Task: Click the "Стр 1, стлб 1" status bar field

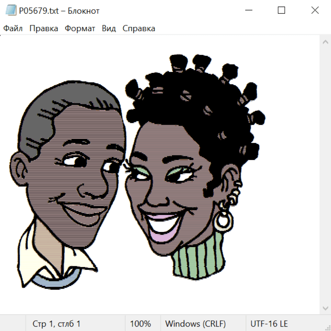Action: 57,324
